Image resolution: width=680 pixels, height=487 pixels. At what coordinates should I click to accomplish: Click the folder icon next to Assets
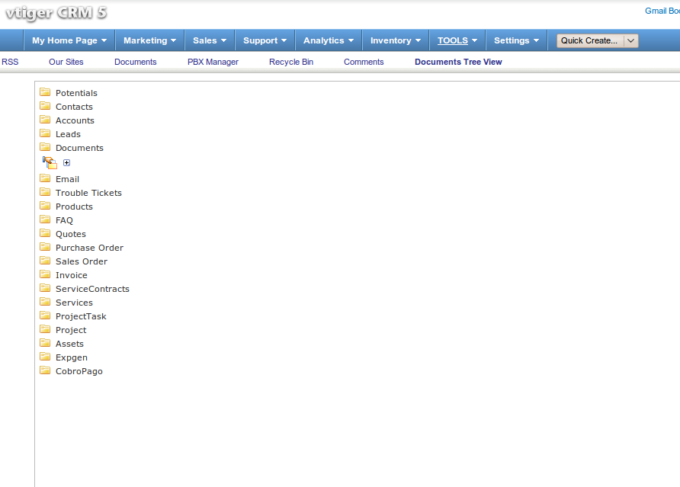[45, 343]
